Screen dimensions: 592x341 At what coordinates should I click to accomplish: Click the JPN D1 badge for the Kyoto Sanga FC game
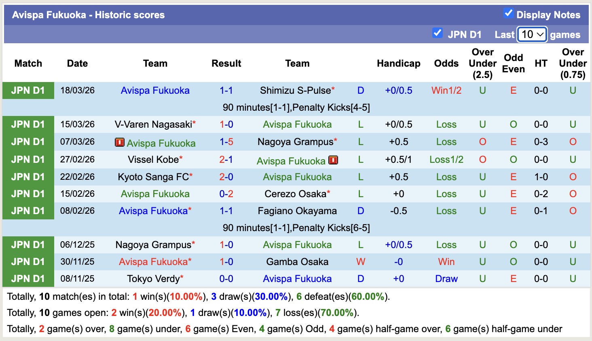pyautogui.click(x=28, y=177)
